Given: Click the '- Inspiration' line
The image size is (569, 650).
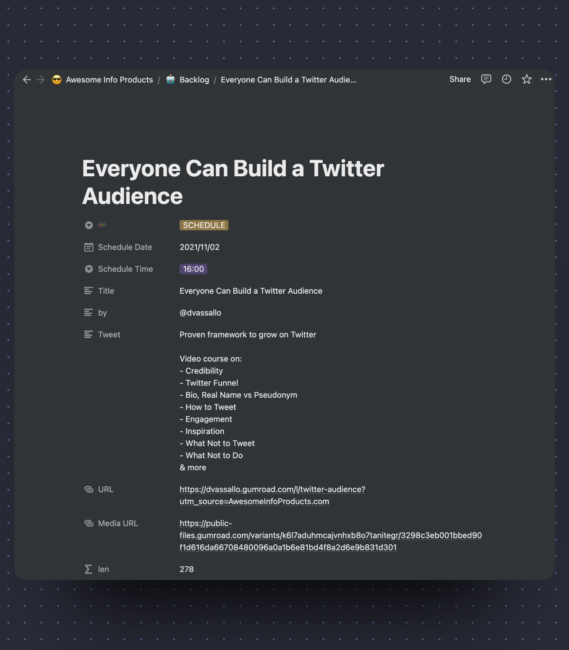Looking at the screenshot, I should 202,431.
